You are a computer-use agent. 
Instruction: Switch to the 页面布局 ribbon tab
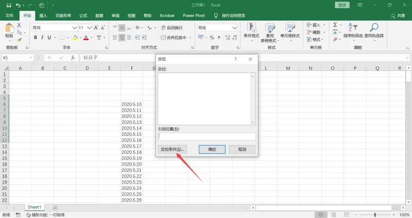tap(63, 15)
